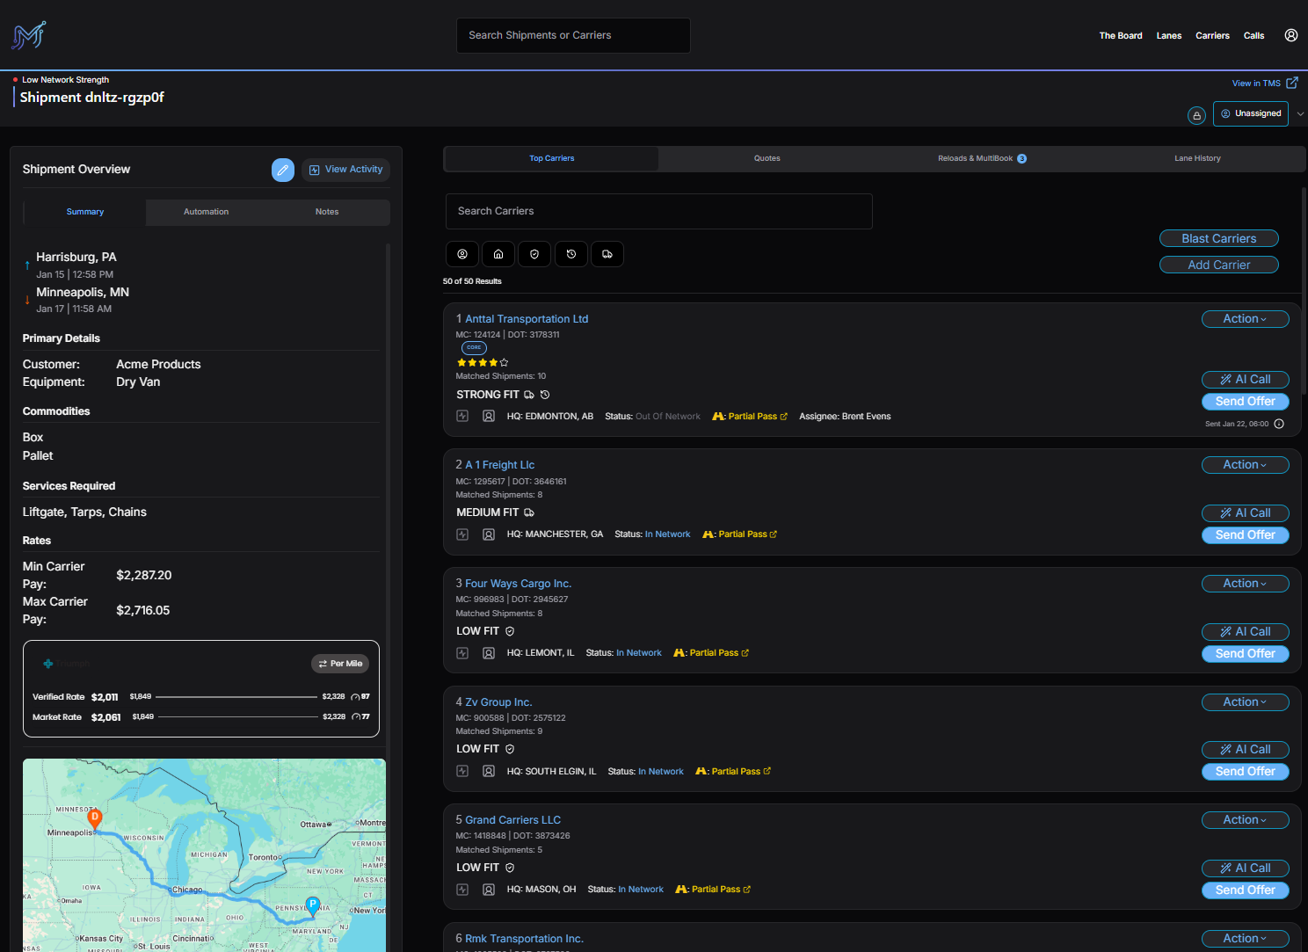The height and width of the screenshot is (952, 1308).
Task: Click the profile account icon in top navigation
Action: tap(1290, 35)
